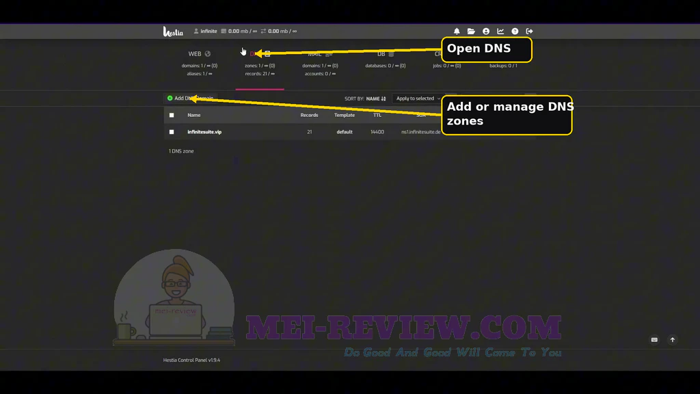Click the green plus Add DNS domain icon
700x394 pixels.
coord(170,98)
